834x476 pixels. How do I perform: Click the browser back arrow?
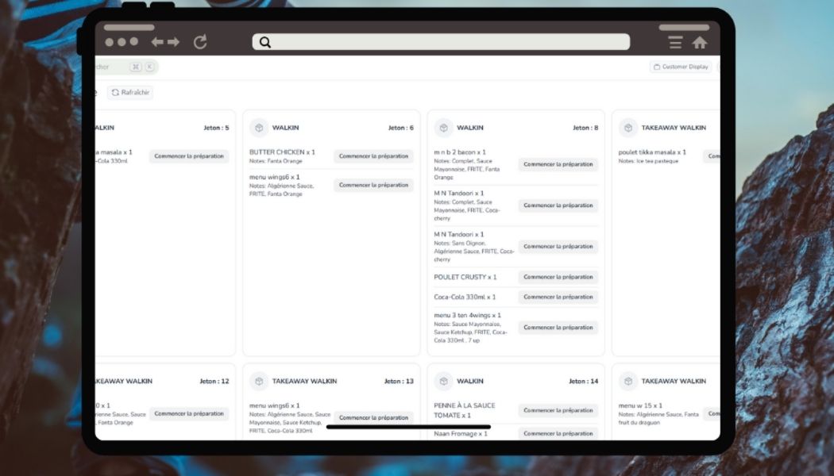pyautogui.click(x=157, y=42)
